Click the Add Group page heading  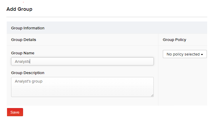click(x=19, y=9)
